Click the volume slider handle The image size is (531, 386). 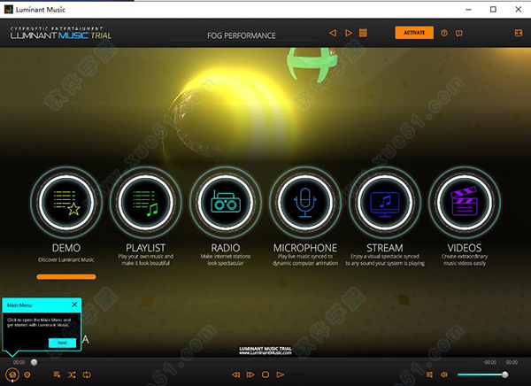point(505,374)
